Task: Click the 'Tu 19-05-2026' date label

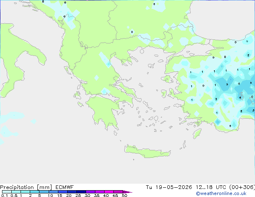Action: (169, 187)
